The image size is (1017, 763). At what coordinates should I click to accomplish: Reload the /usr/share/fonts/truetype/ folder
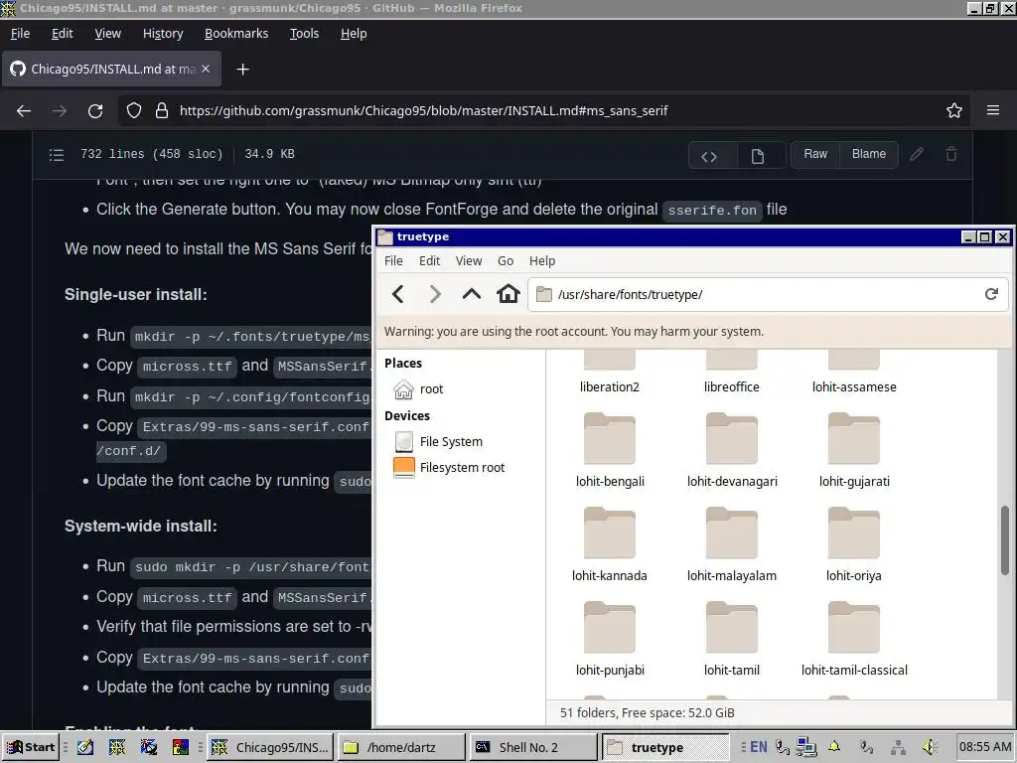(991, 294)
